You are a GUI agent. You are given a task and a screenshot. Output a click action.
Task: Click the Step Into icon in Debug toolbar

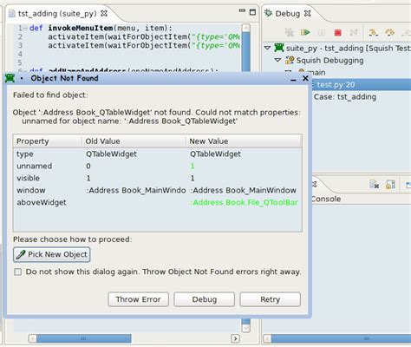373,32
